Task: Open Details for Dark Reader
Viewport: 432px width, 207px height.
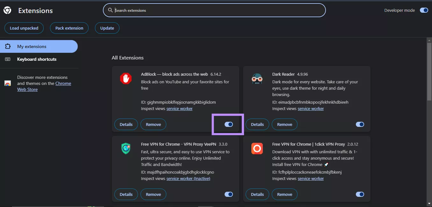Action: tap(257, 124)
